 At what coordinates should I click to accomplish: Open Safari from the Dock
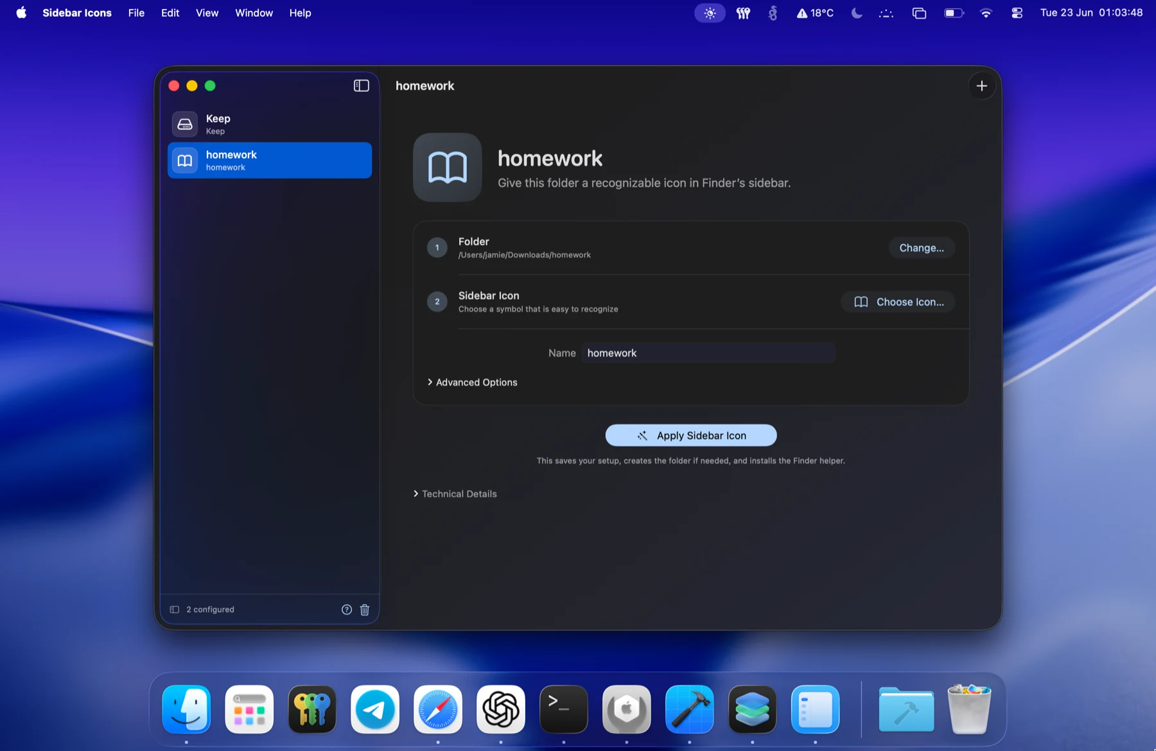coord(438,709)
